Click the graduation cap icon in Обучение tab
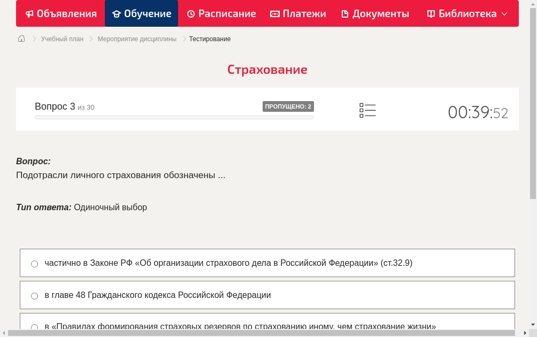 (116, 13)
